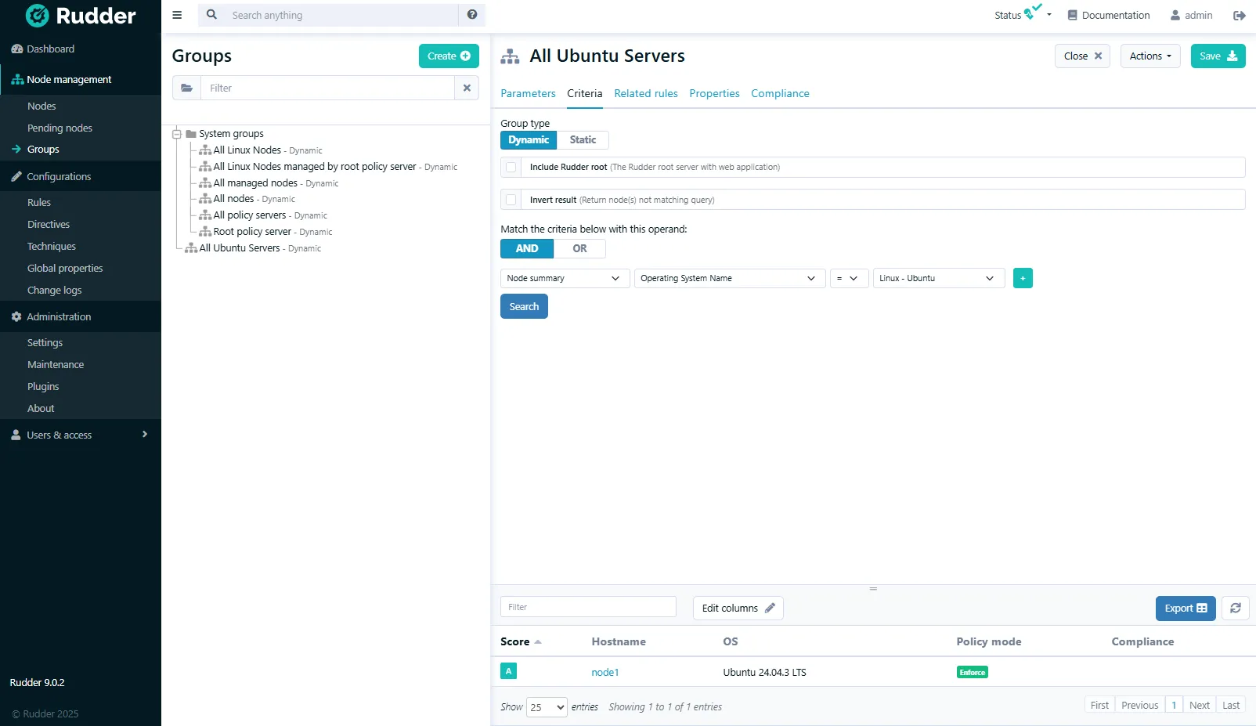
Task: Open the Linux - Ubuntu value dropdown
Action: [937, 278]
